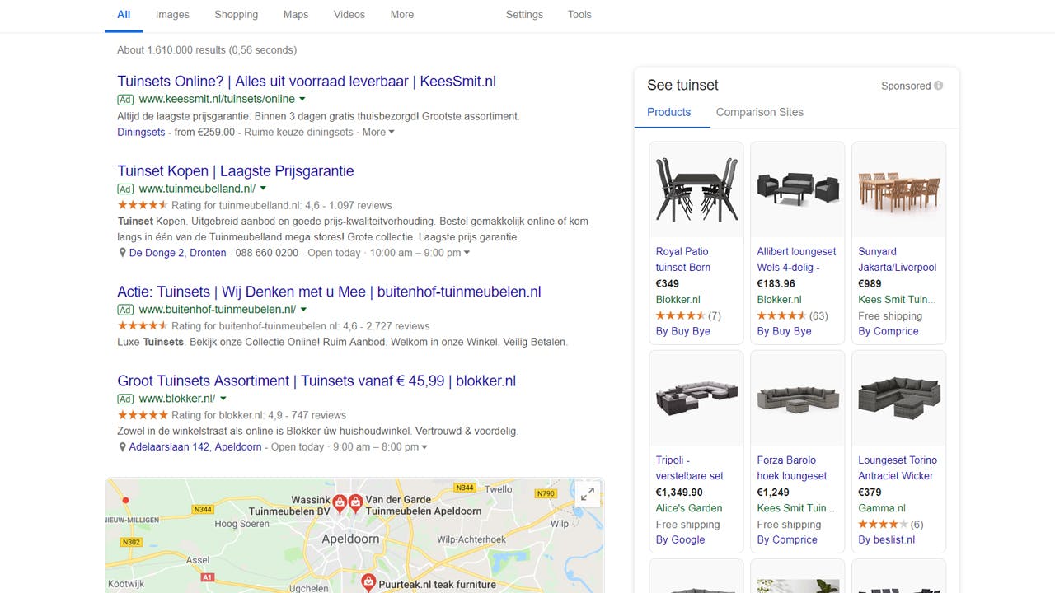Open the Royal Patio tuinset Bern title link
Viewport: 1055px width, 593px height.
[x=683, y=259]
